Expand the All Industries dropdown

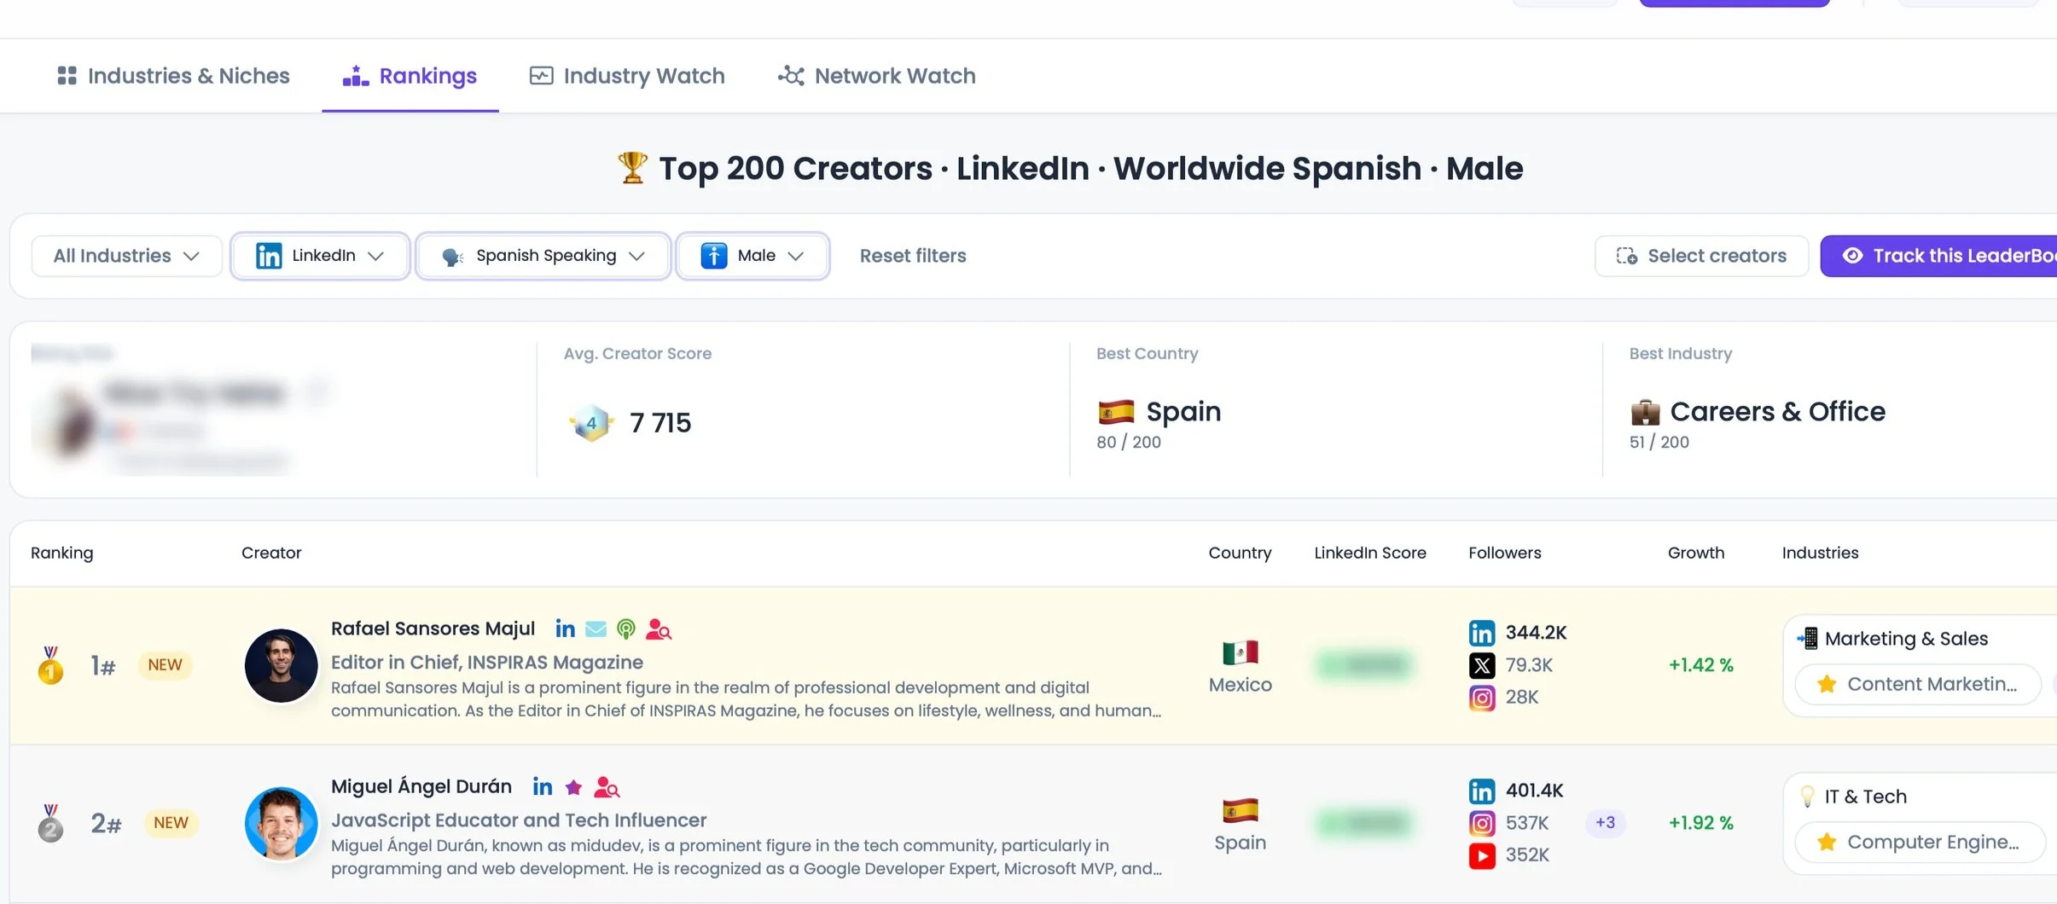coord(126,256)
